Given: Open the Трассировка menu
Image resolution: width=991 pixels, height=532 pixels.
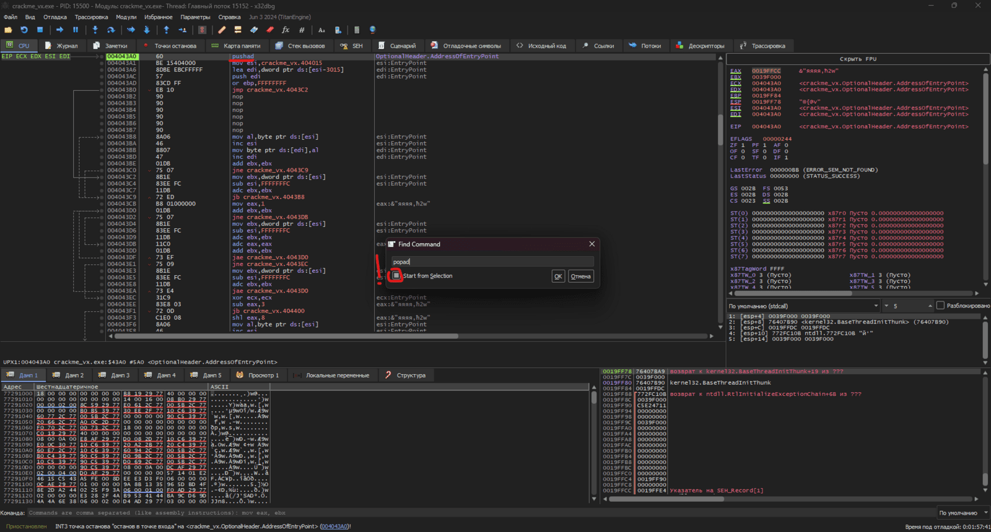Looking at the screenshot, I should click(91, 17).
